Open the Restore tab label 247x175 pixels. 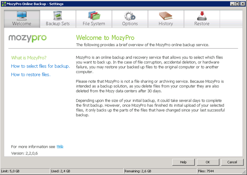[x=202, y=24]
